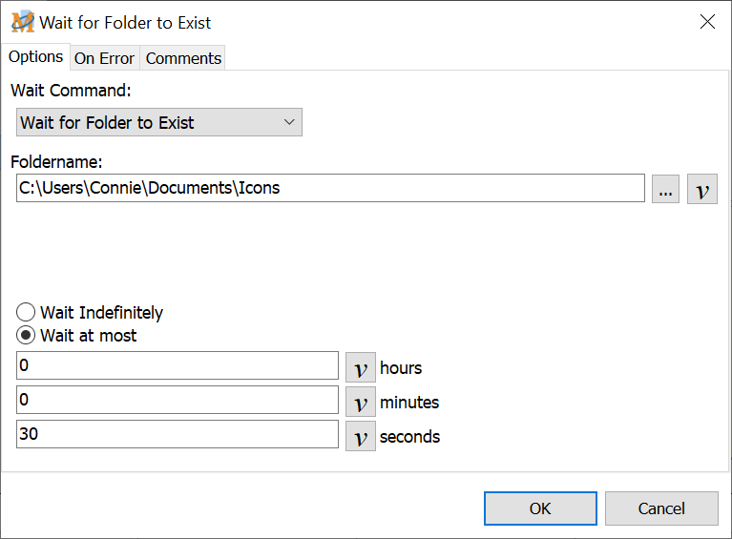Confirm the dialog with OK
732x539 pixels.
540,508
